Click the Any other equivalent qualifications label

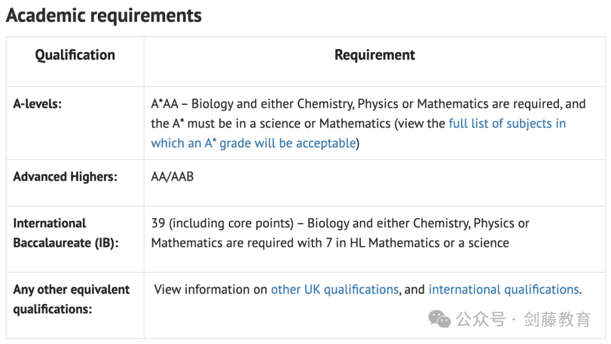[71, 299]
